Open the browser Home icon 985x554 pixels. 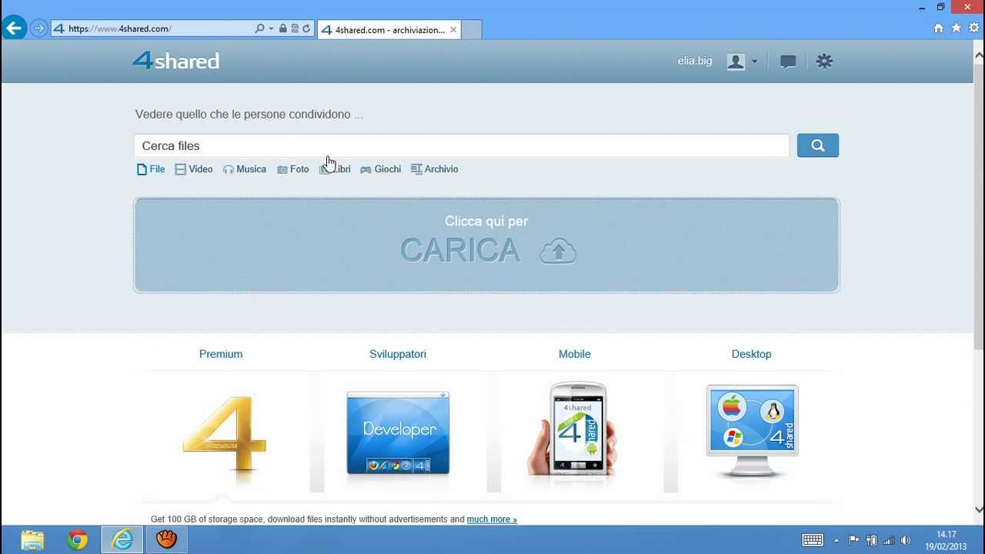(x=938, y=28)
